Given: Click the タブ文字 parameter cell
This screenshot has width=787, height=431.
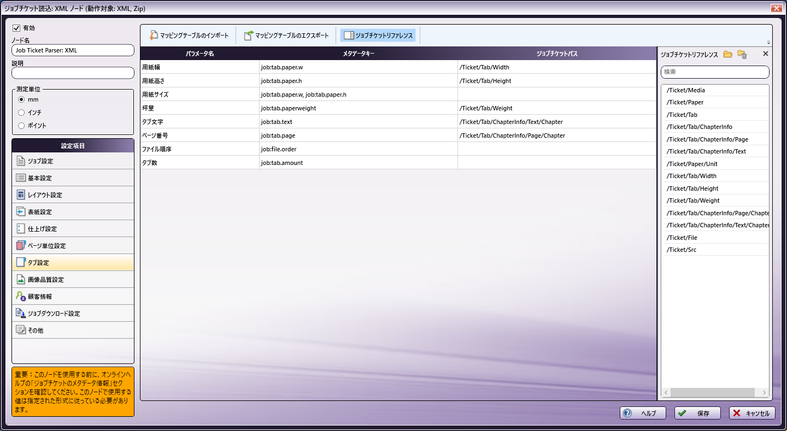Looking at the screenshot, I should pyautogui.click(x=200, y=122).
